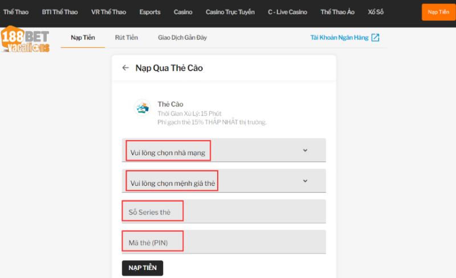Open the 'Vui lòng chọn mệnh giá thẻ' selector

tap(223, 181)
